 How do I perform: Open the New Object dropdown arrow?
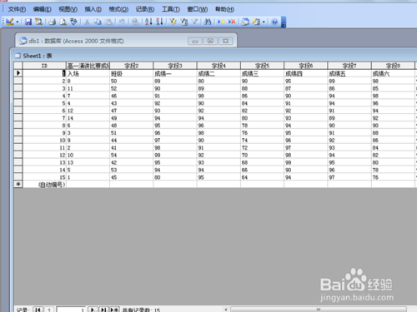[264, 22]
